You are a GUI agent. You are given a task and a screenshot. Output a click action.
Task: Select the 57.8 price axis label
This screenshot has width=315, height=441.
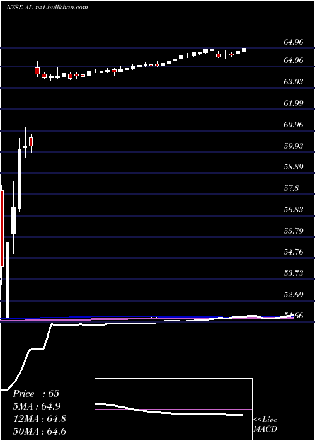[291, 188]
